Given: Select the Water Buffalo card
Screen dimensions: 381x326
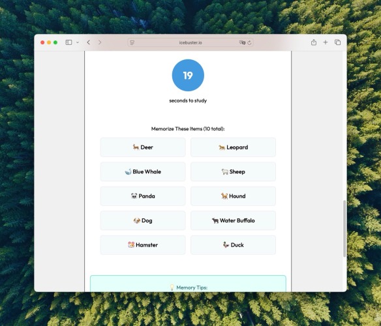Looking at the screenshot, I should 234,220.
